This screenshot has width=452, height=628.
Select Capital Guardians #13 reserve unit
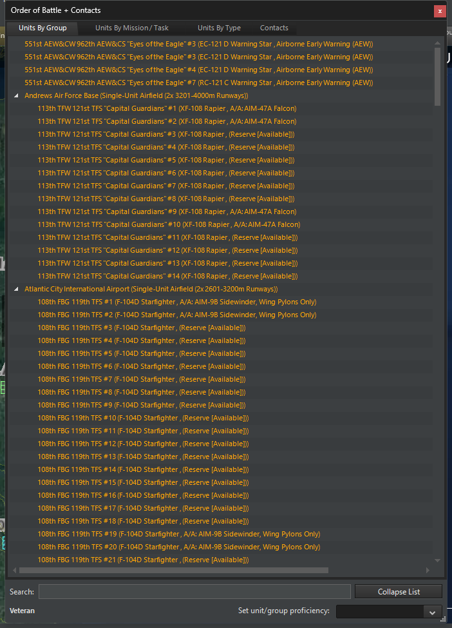click(x=167, y=263)
